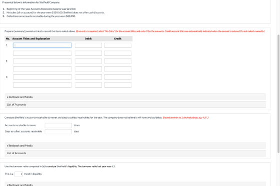Image resolution: width=280 pixels, height=186 pixels.
Task: Expand bottom eTextbook and Media section
Action: point(135,184)
